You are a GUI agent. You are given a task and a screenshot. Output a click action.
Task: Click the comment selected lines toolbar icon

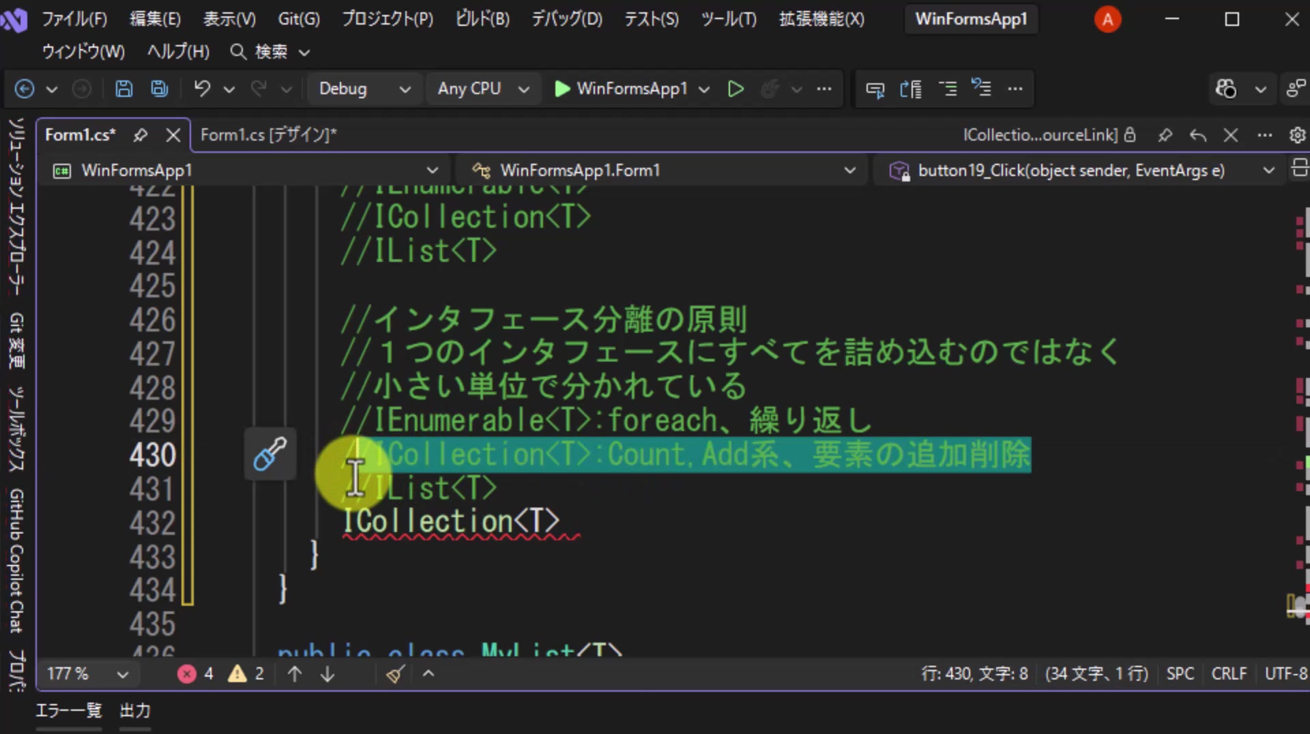pyautogui.click(x=948, y=89)
